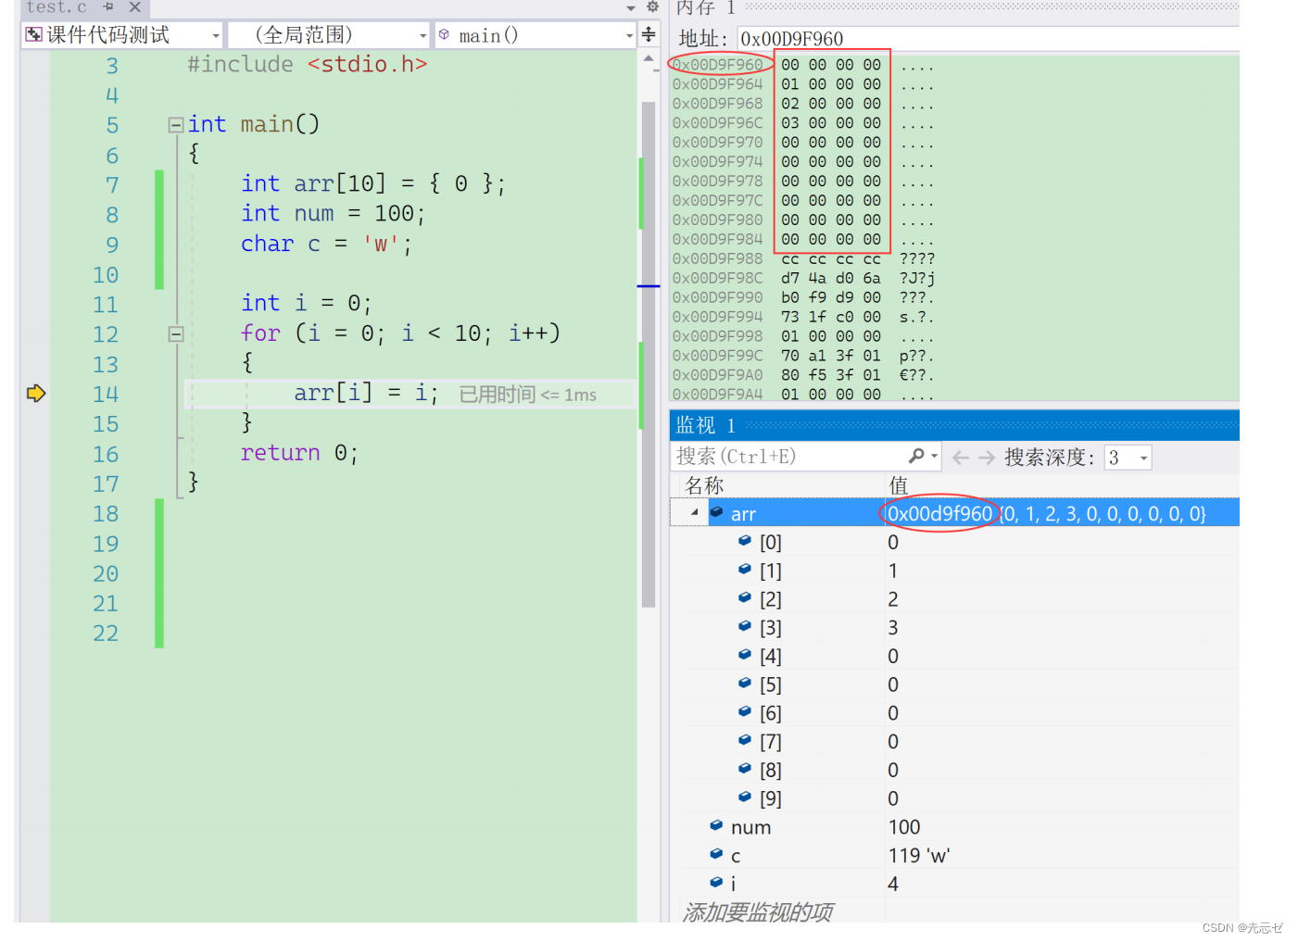Viewport: 1298px width, 942px height.
Task: Click the 监视 1 panel title
Action: [706, 425]
